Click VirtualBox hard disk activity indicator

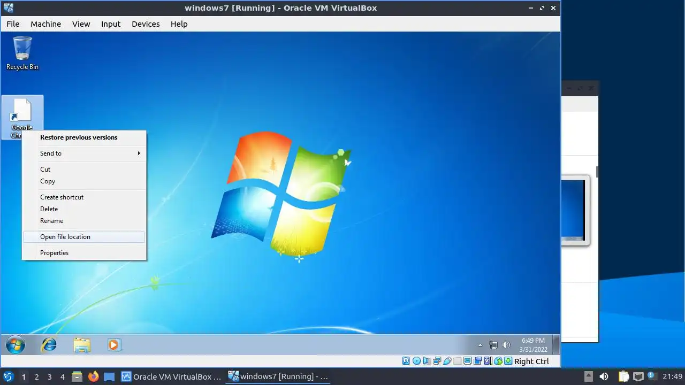pos(406,361)
